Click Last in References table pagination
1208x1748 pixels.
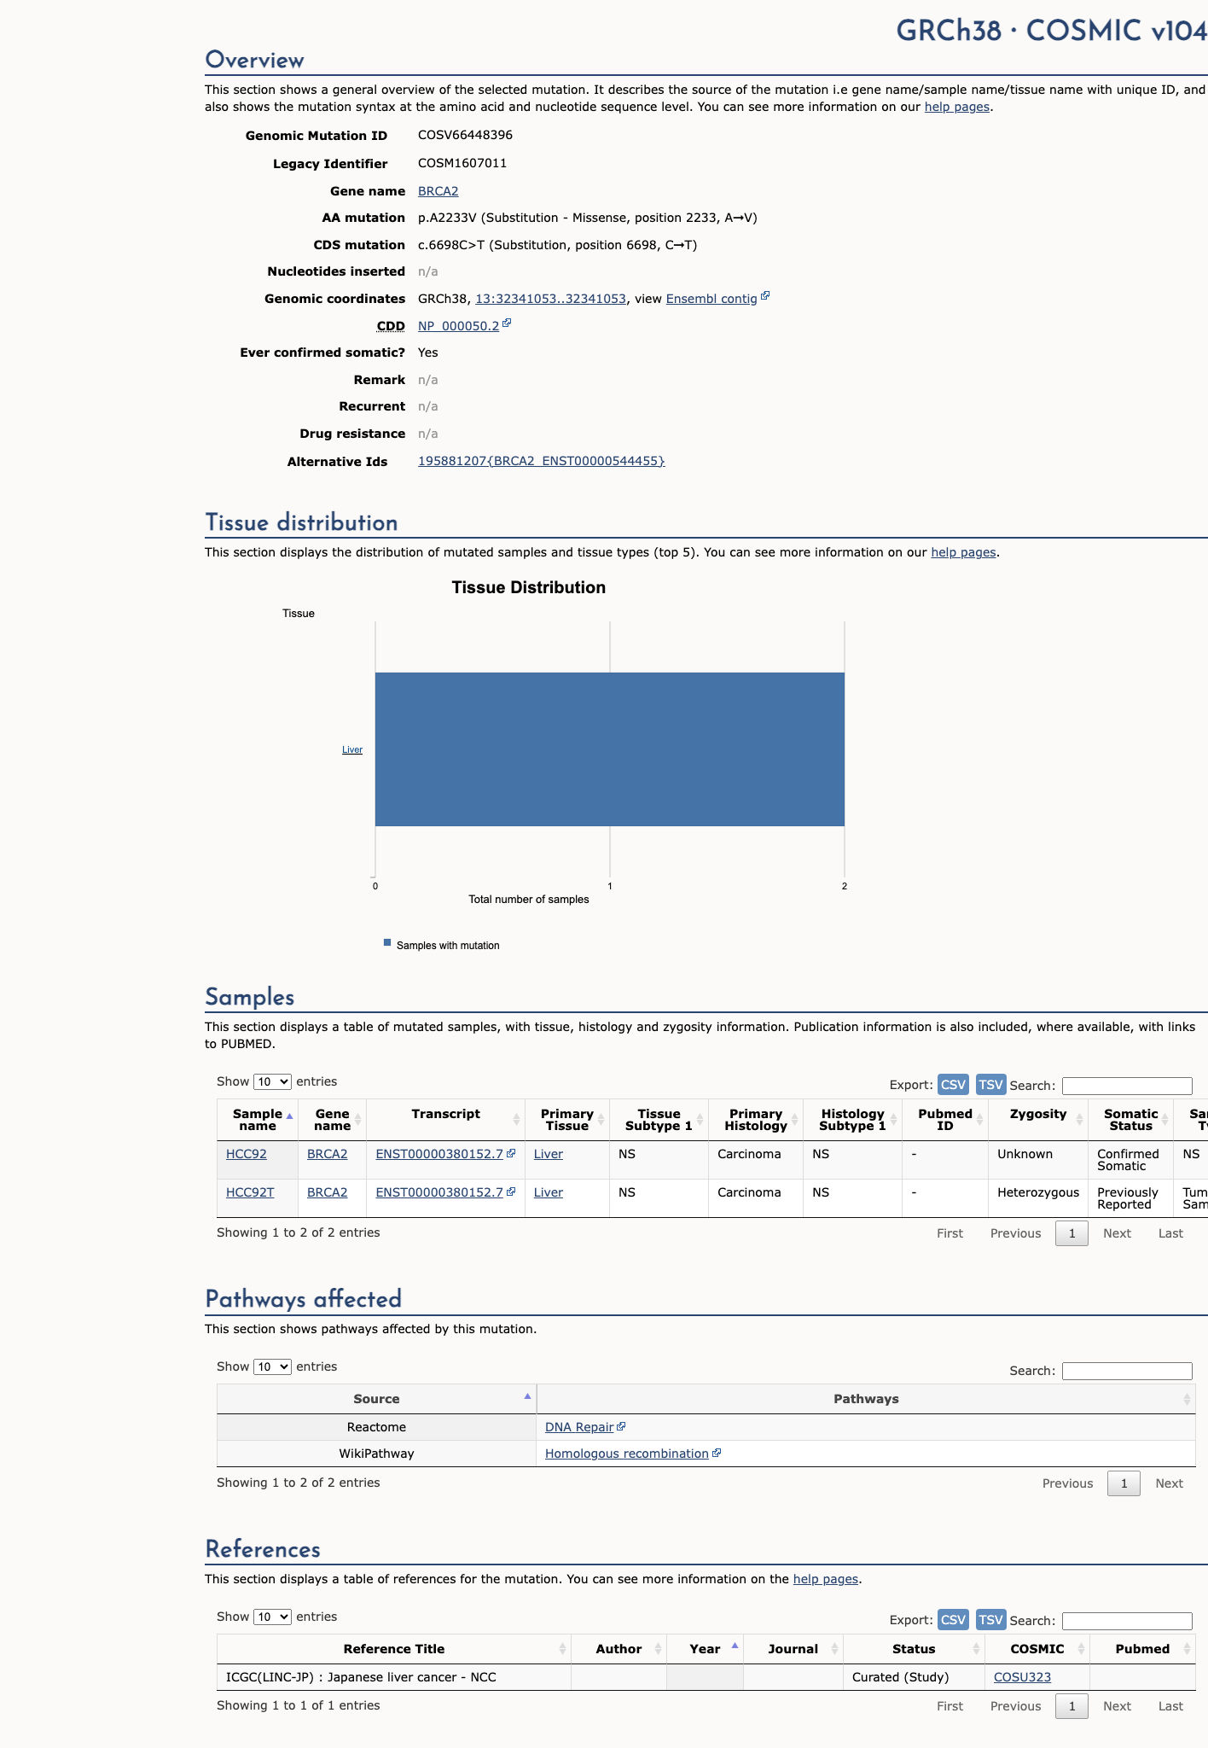click(1170, 1706)
